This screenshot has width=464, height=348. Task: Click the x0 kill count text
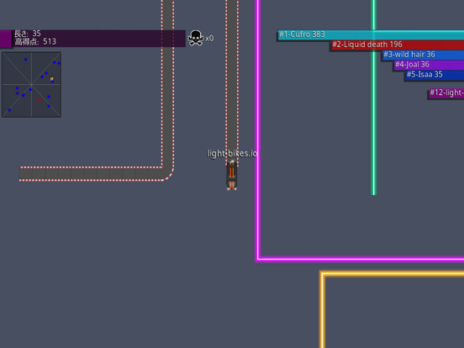[x=209, y=39]
